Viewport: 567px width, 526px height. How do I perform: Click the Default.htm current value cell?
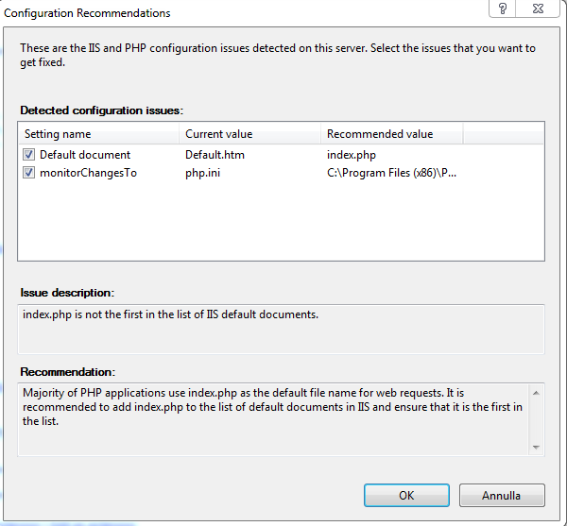(x=215, y=155)
